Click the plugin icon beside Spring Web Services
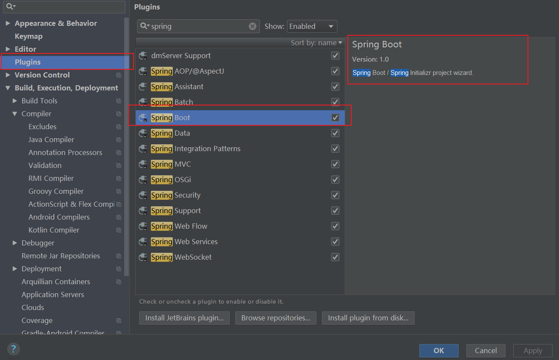The width and height of the screenshot is (559, 360). coord(143,242)
